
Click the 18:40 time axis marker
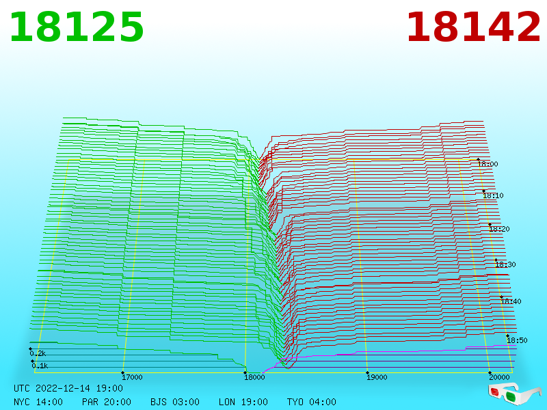[511, 301]
